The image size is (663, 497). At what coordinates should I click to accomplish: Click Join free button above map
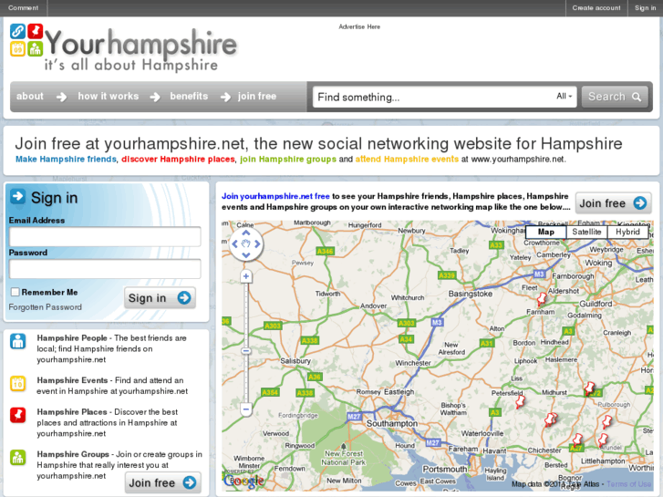click(613, 203)
